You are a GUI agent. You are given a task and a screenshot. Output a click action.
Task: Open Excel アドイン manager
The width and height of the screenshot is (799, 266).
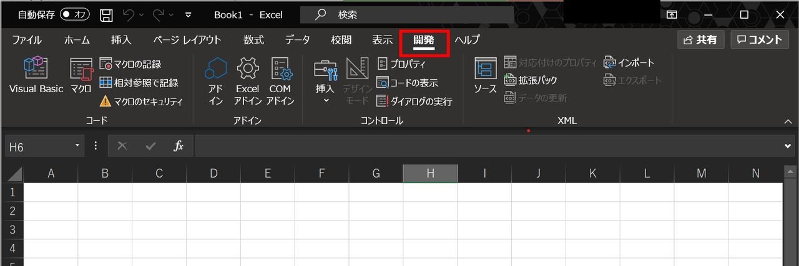pyautogui.click(x=248, y=81)
